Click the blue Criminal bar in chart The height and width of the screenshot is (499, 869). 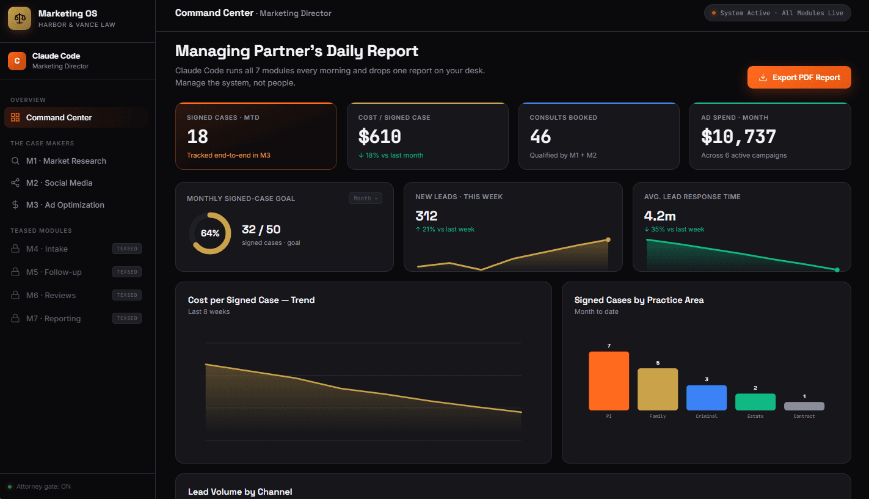click(707, 398)
